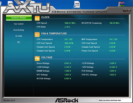Click the +3.3V Voltage value 3.328 V

click(x=113, y=63)
